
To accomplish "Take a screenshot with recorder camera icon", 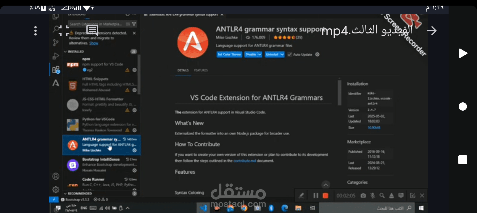I will (x=363, y=196).
